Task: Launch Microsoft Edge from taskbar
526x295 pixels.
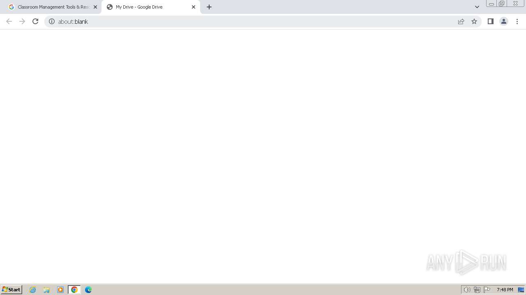Action: point(88,290)
